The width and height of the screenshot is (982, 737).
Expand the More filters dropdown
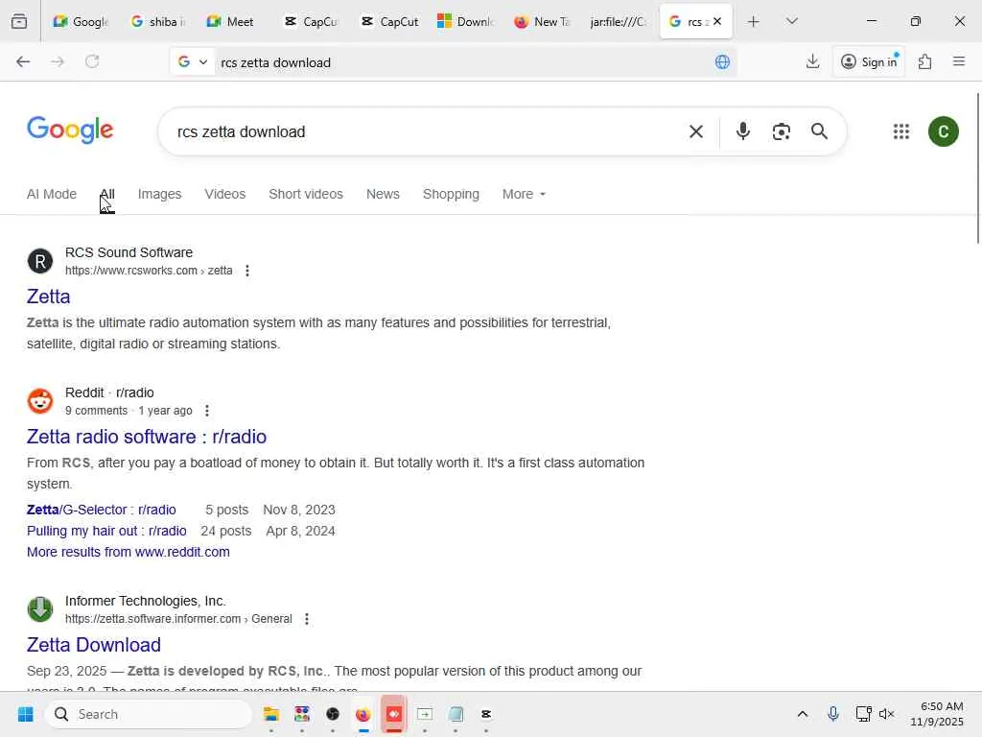click(x=524, y=194)
